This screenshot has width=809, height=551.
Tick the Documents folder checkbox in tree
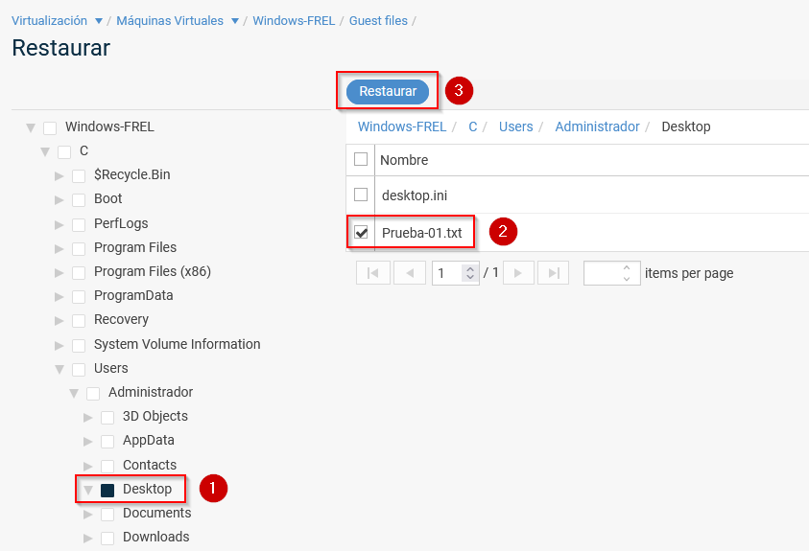tap(107, 514)
